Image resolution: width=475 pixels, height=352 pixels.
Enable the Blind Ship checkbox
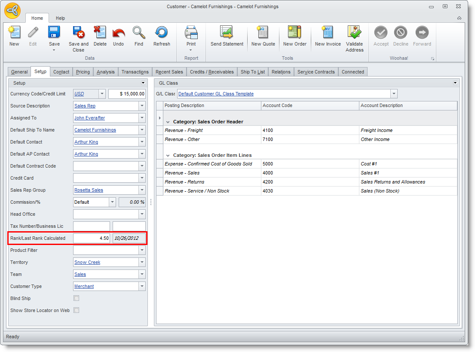77,298
